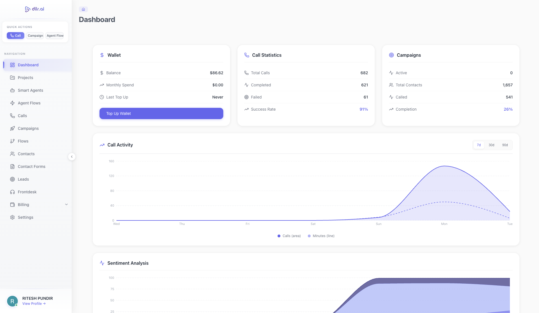Click the Agent Flows lightning icon
539x313 pixels.
12,103
